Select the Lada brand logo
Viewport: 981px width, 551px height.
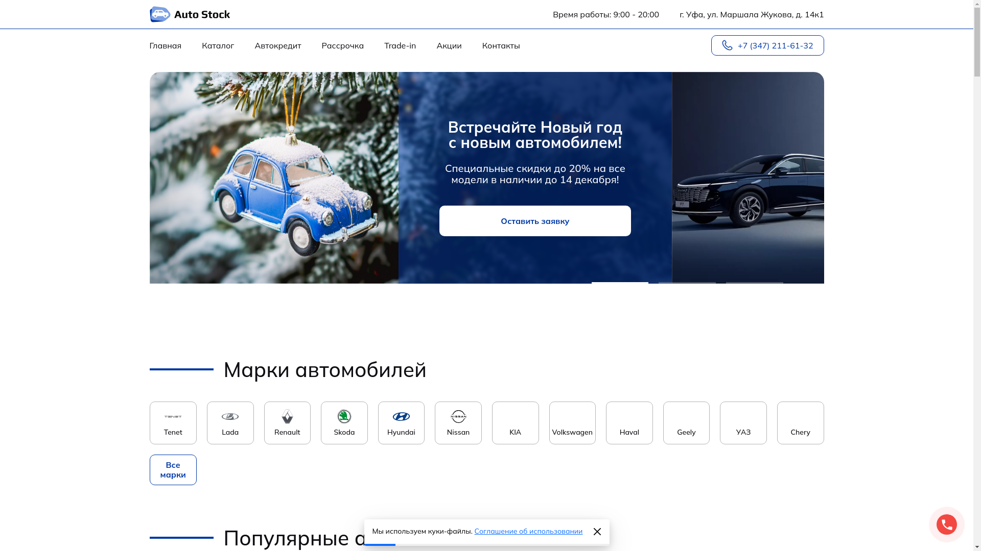(230, 417)
